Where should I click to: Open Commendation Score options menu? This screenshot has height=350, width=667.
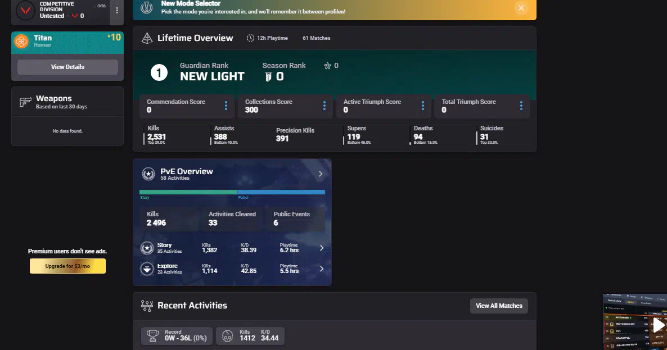tap(226, 106)
